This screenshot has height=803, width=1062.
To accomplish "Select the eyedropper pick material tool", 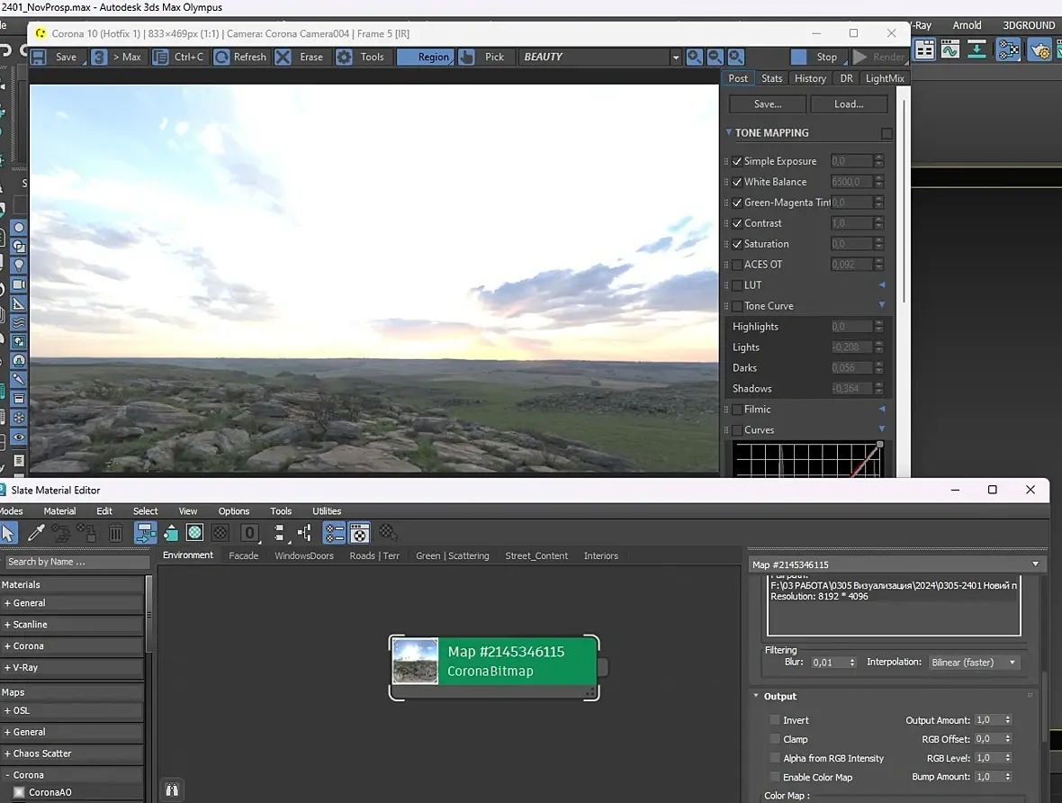I will coord(36,533).
